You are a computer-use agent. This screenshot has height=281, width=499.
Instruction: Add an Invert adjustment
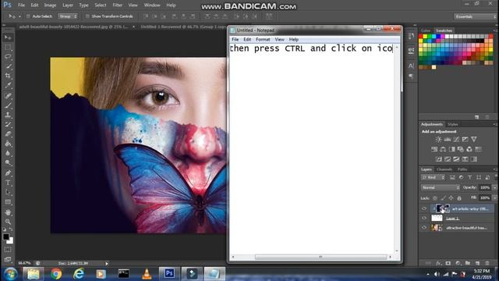[438, 159]
